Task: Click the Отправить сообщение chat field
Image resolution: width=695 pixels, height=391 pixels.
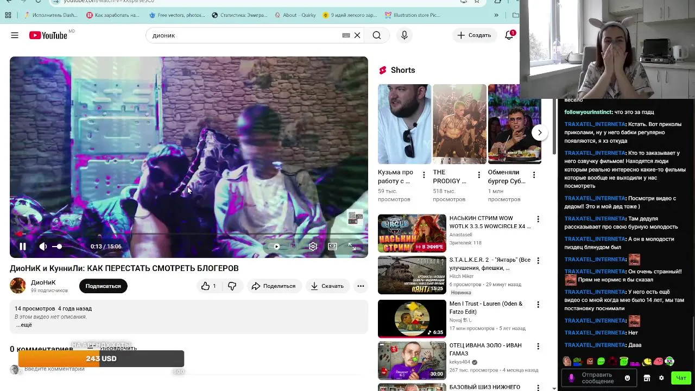Action: (x=600, y=378)
